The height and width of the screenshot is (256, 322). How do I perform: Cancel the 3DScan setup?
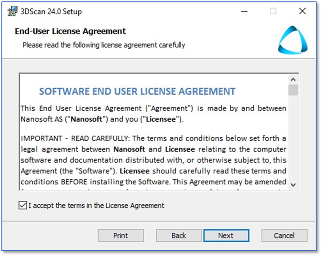[x=284, y=236]
